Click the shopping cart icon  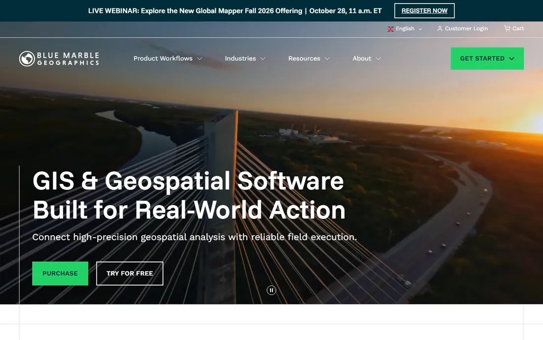point(507,29)
